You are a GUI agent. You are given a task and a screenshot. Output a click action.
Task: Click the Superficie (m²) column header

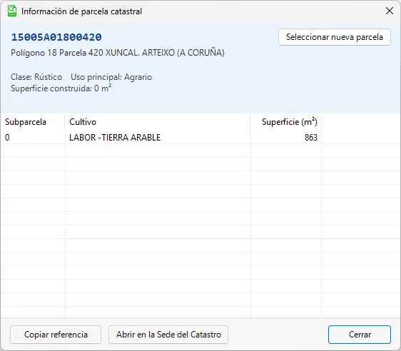pyautogui.click(x=286, y=122)
